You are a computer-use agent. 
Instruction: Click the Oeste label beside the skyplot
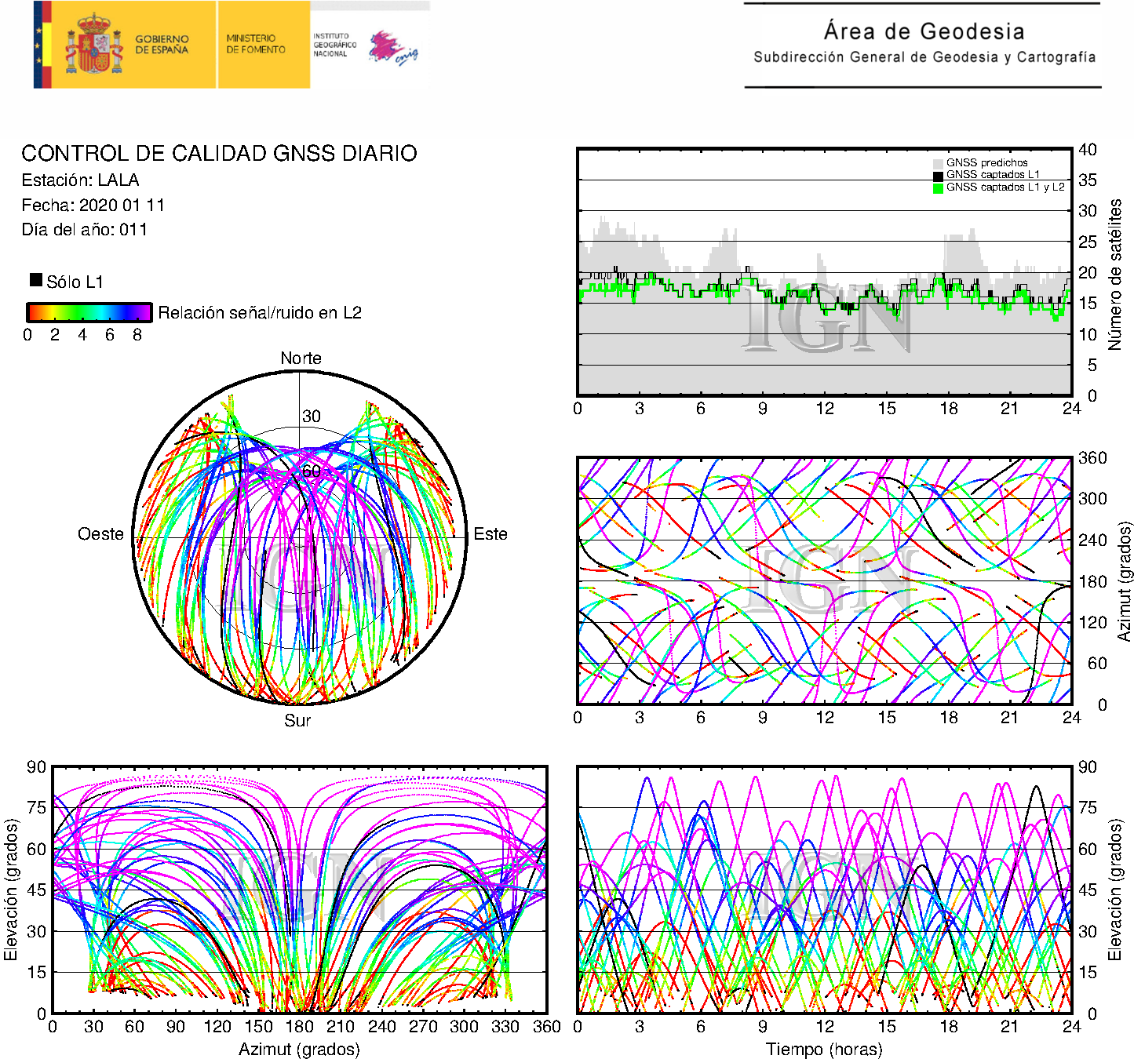coord(100,534)
